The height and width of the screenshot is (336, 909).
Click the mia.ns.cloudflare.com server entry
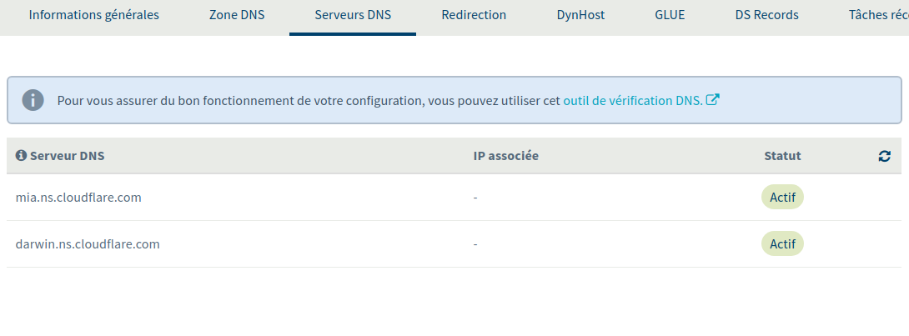(78, 198)
